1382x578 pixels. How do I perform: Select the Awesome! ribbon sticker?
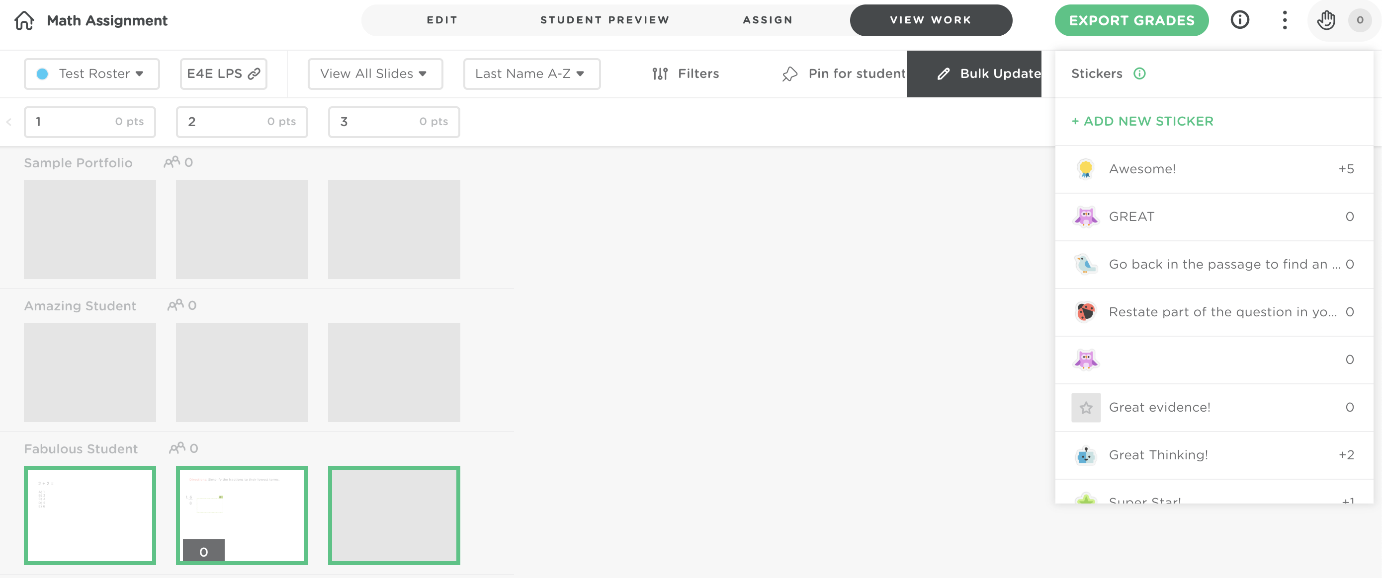(x=1086, y=169)
